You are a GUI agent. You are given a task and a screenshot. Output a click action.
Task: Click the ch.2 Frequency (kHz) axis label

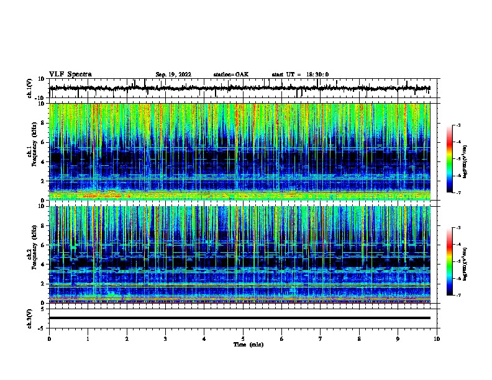32,247
